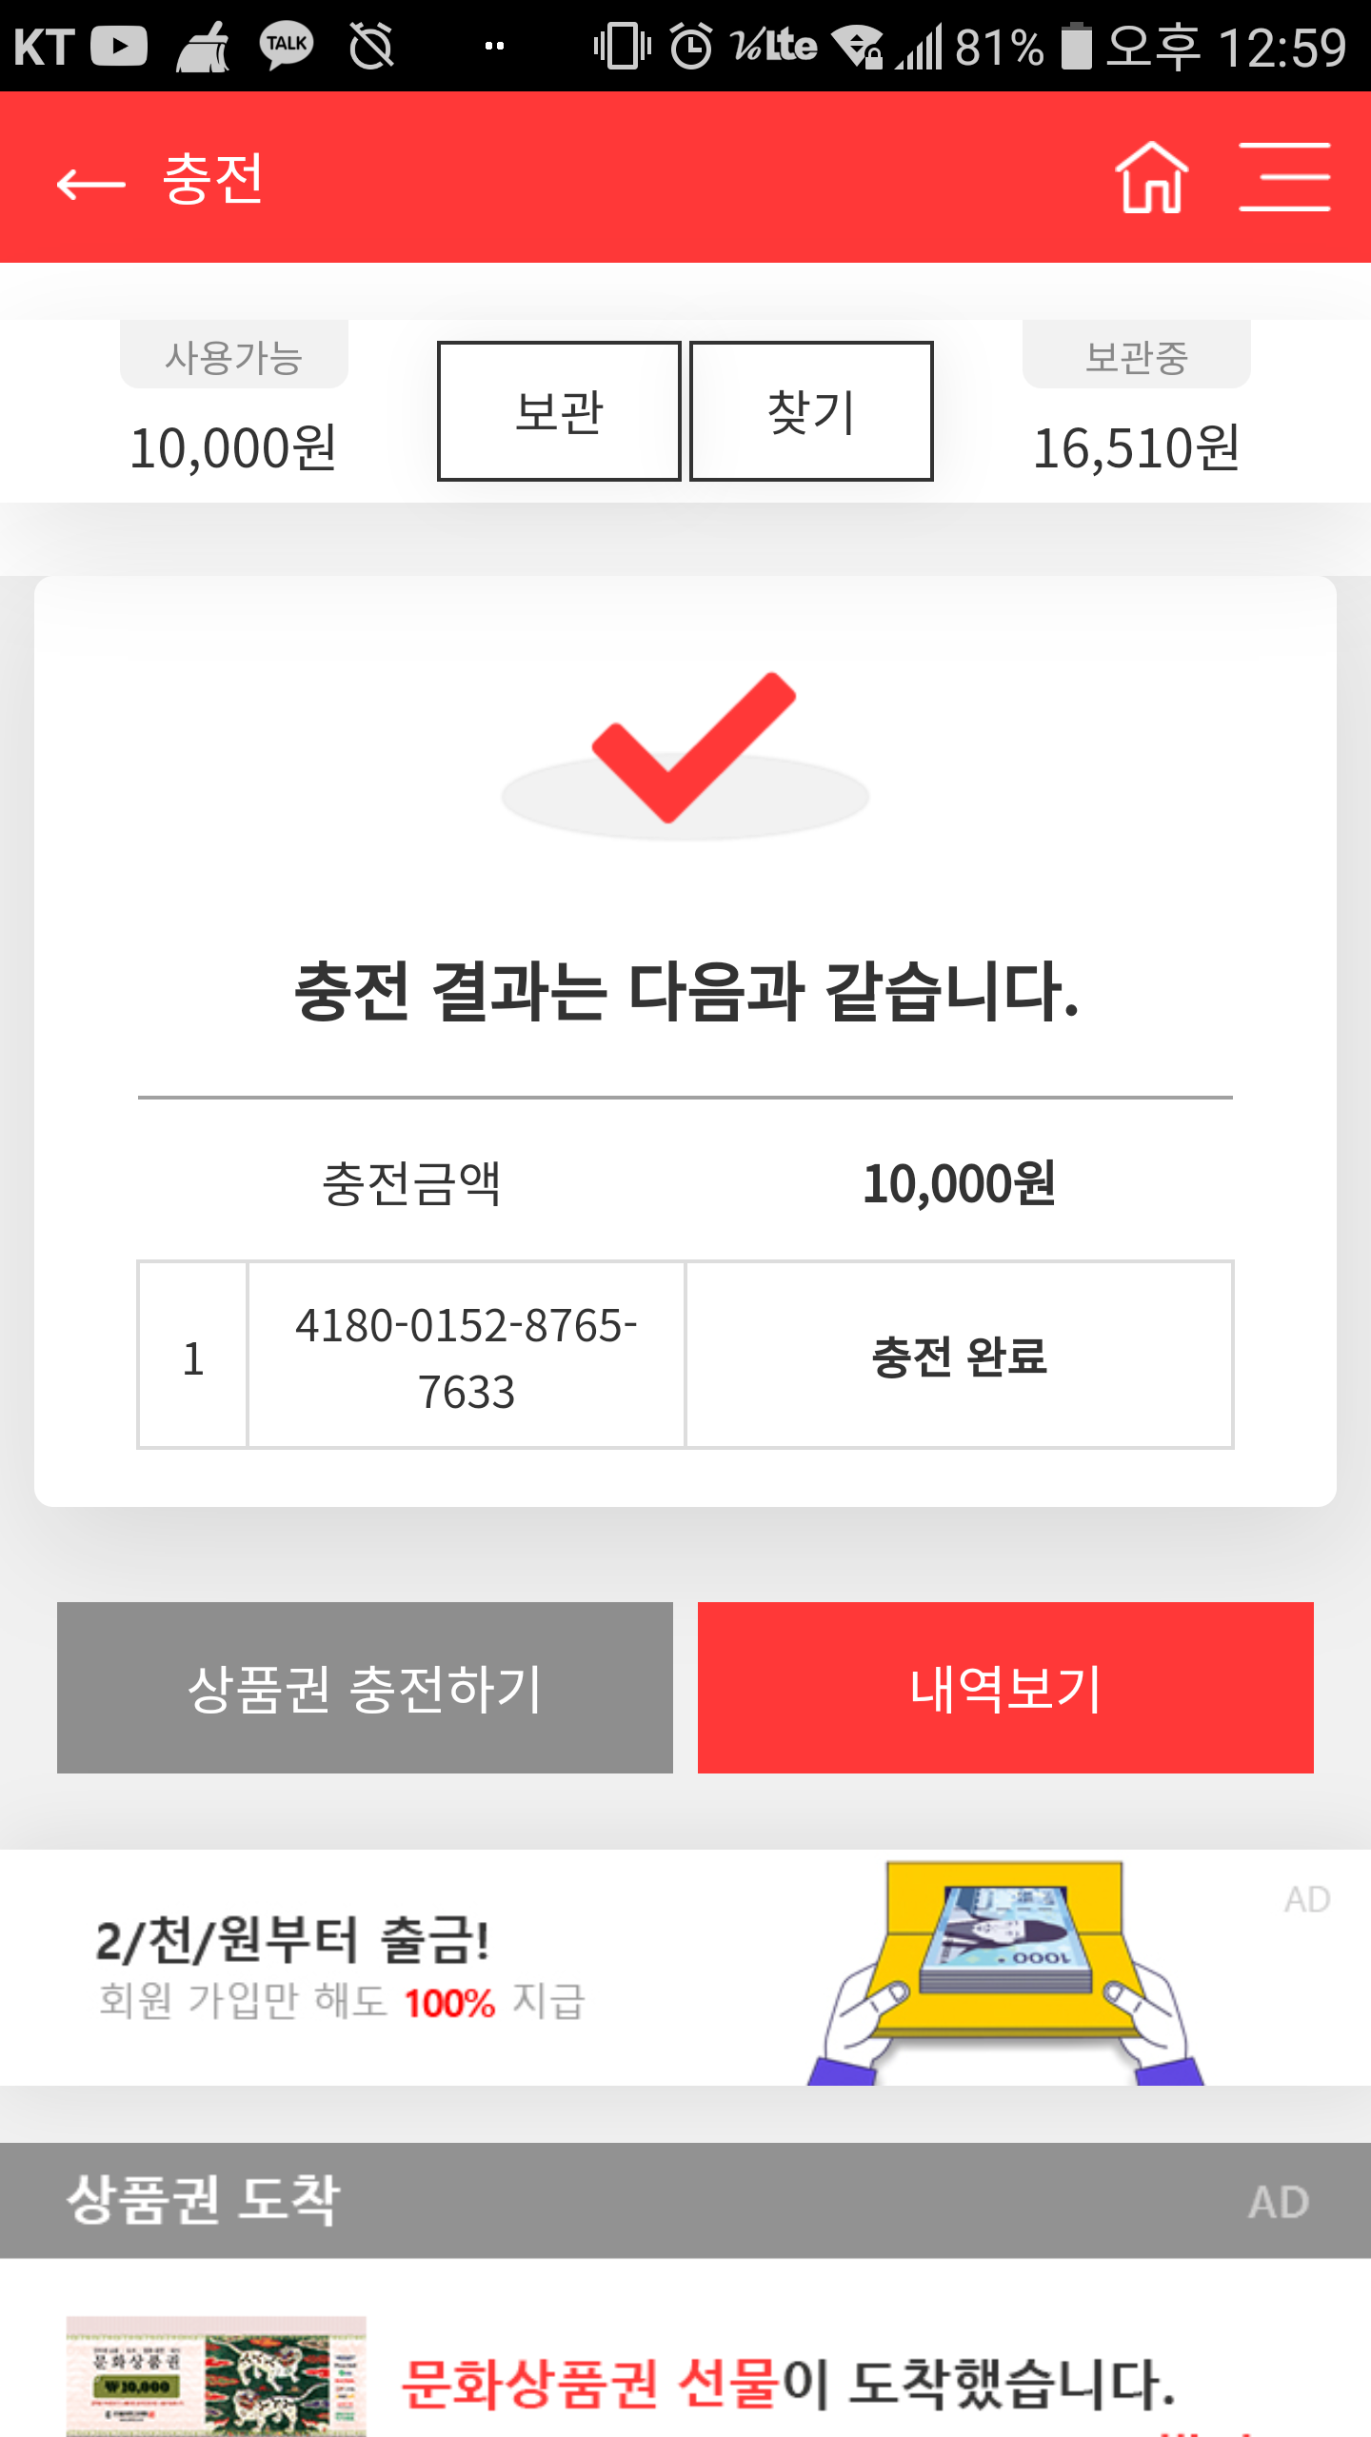Open the hamburger menu
The image size is (1371, 2437).
(x=1284, y=178)
